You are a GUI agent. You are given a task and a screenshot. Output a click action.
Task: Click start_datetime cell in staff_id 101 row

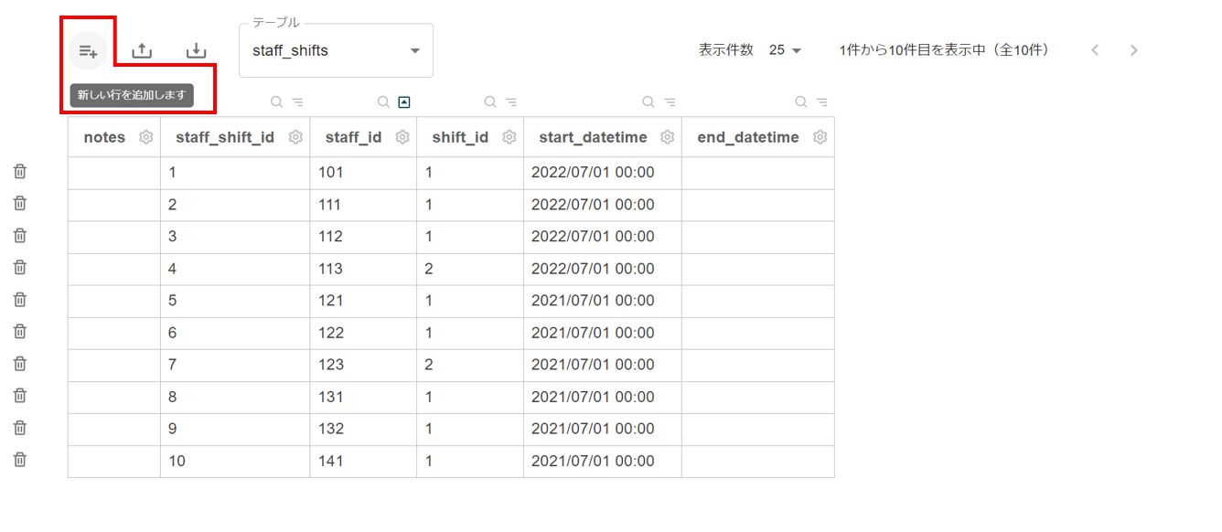[603, 173]
